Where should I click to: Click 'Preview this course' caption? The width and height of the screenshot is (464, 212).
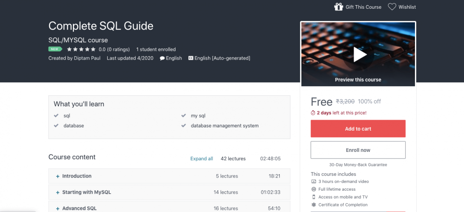coord(358,80)
